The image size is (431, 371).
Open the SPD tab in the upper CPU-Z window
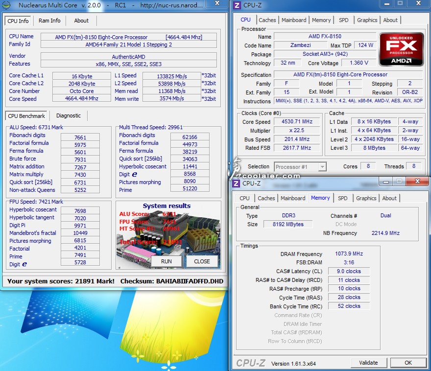pos(344,20)
